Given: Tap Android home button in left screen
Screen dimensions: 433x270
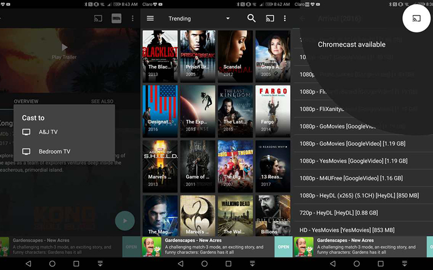Looking at the screenshot, I should [x=52, y=264].
